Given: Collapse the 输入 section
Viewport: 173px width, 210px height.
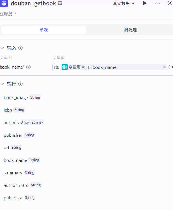Looking at the screenshot, I should pos(2,48).
